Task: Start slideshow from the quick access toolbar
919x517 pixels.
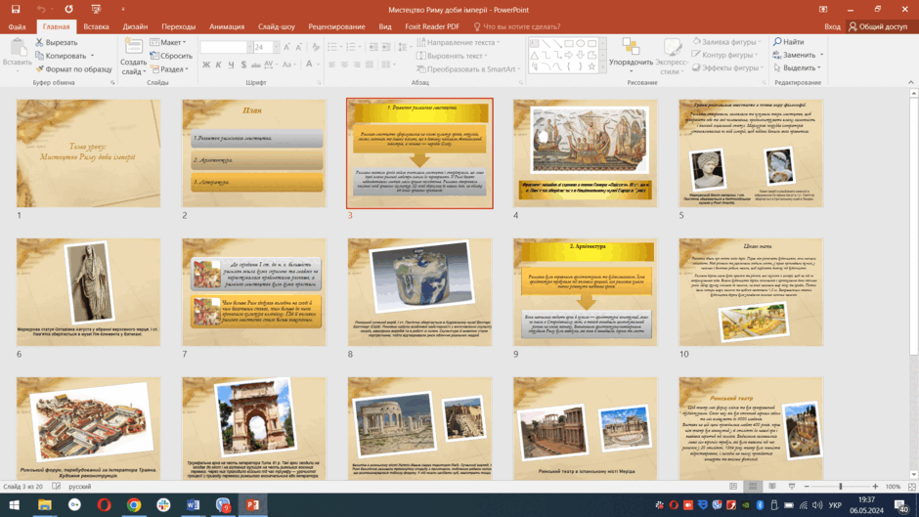Action: [96, 10]
